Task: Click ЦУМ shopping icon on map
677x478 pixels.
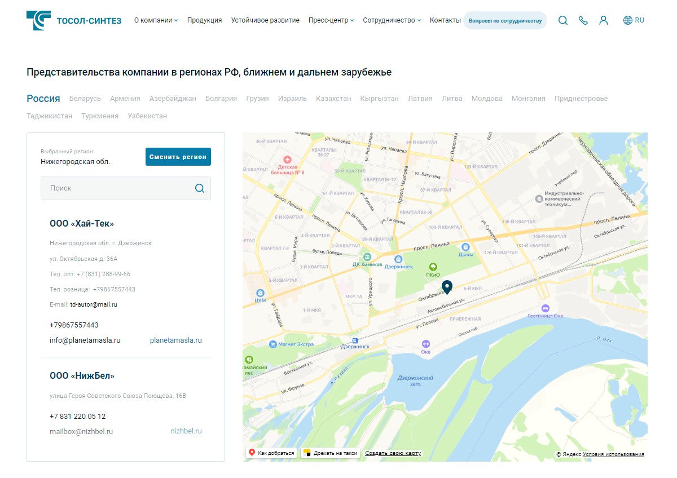Action: 260,293
